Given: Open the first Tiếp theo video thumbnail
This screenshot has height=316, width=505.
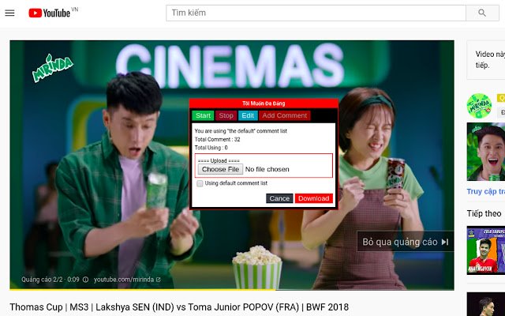Looking at the screenshot, I should pos(486,250).
